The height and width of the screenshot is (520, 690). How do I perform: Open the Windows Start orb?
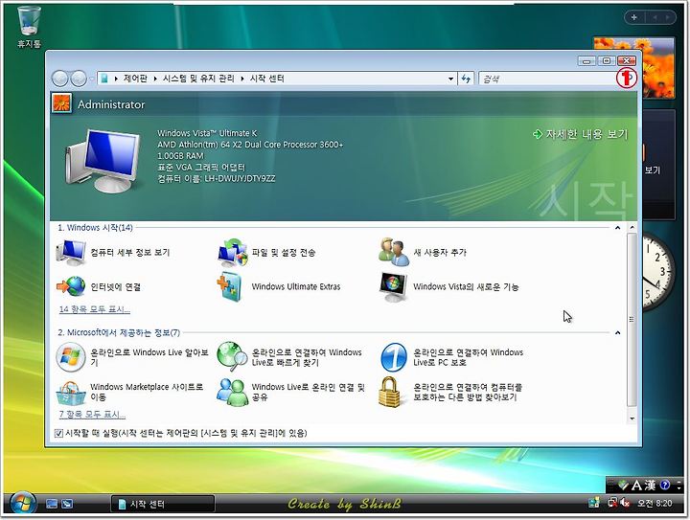[x=23, y=504]
